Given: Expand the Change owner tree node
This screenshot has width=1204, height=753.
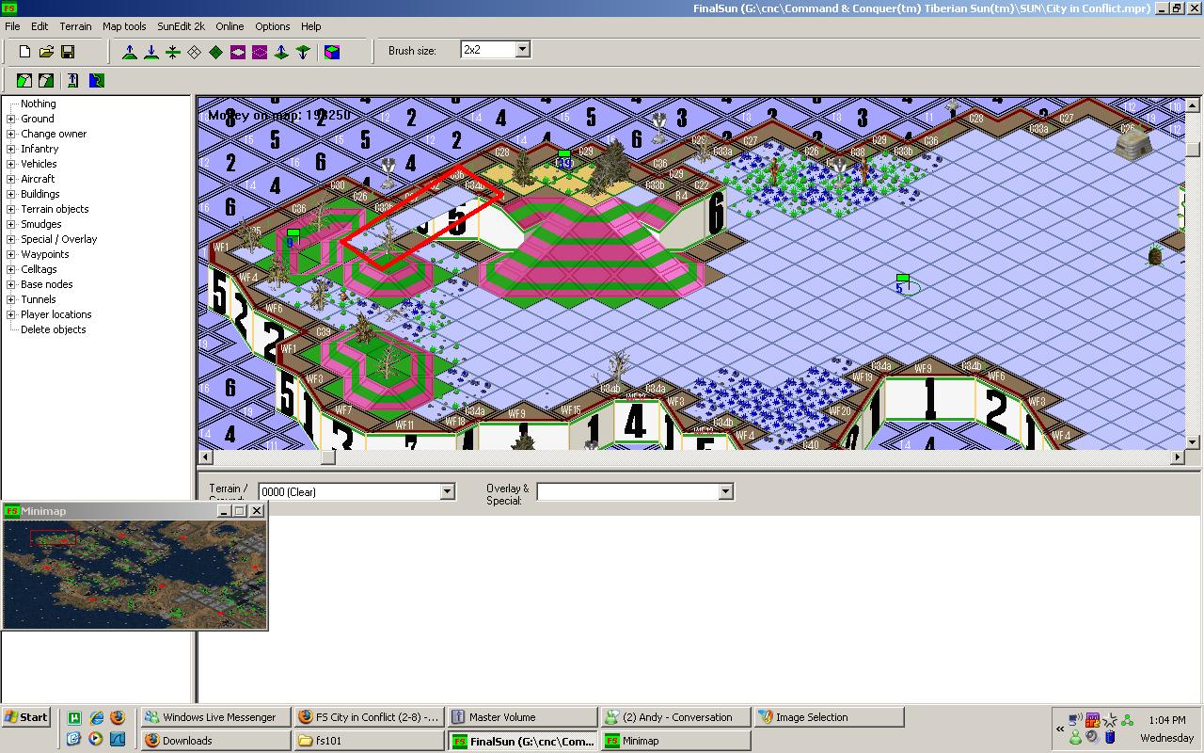Looking at the screenshot, I should coord(11,134).
